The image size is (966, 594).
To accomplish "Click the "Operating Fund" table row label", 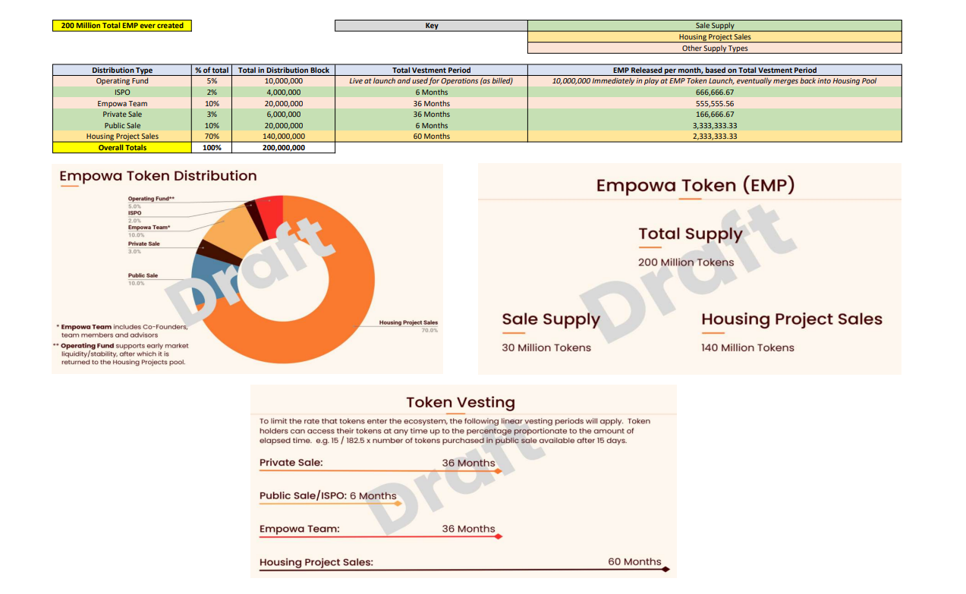I will point(122,81).
